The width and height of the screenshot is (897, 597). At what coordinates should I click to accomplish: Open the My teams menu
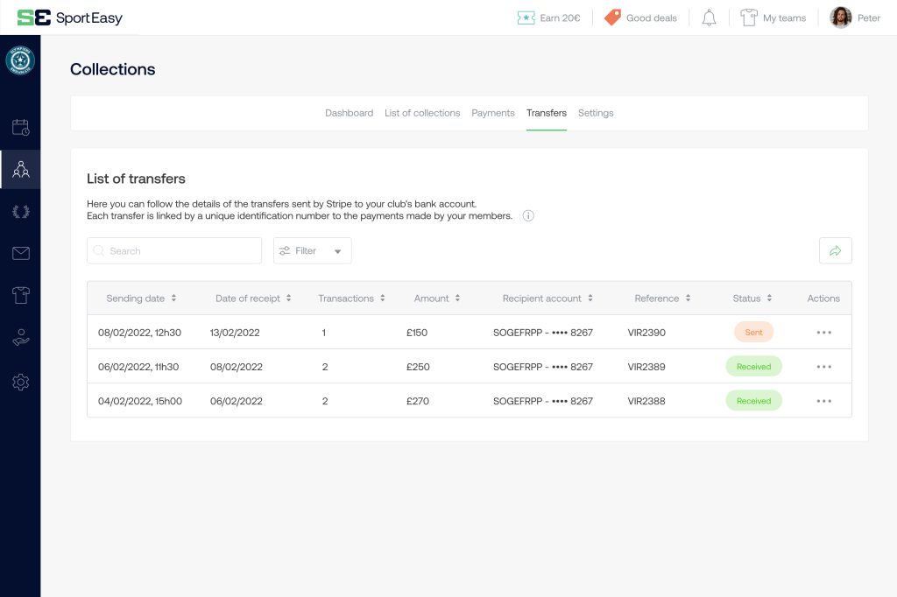click(773, 18)
